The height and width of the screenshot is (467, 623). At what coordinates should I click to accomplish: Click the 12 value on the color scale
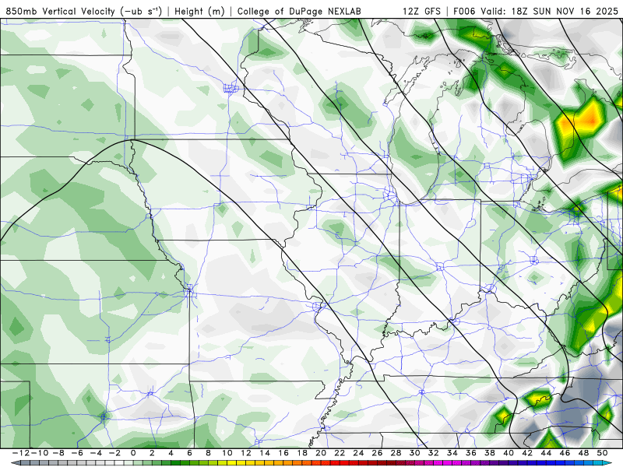[x=246, y=453]
